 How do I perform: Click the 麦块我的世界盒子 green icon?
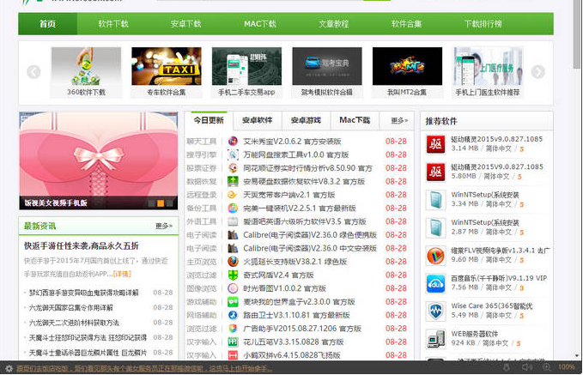point(233,301)
